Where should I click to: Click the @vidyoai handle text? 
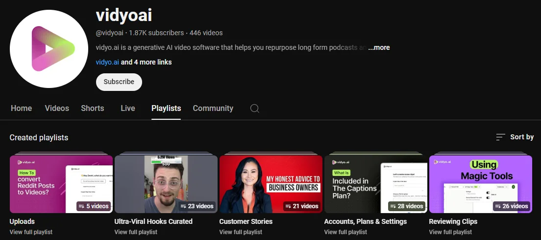109,33
